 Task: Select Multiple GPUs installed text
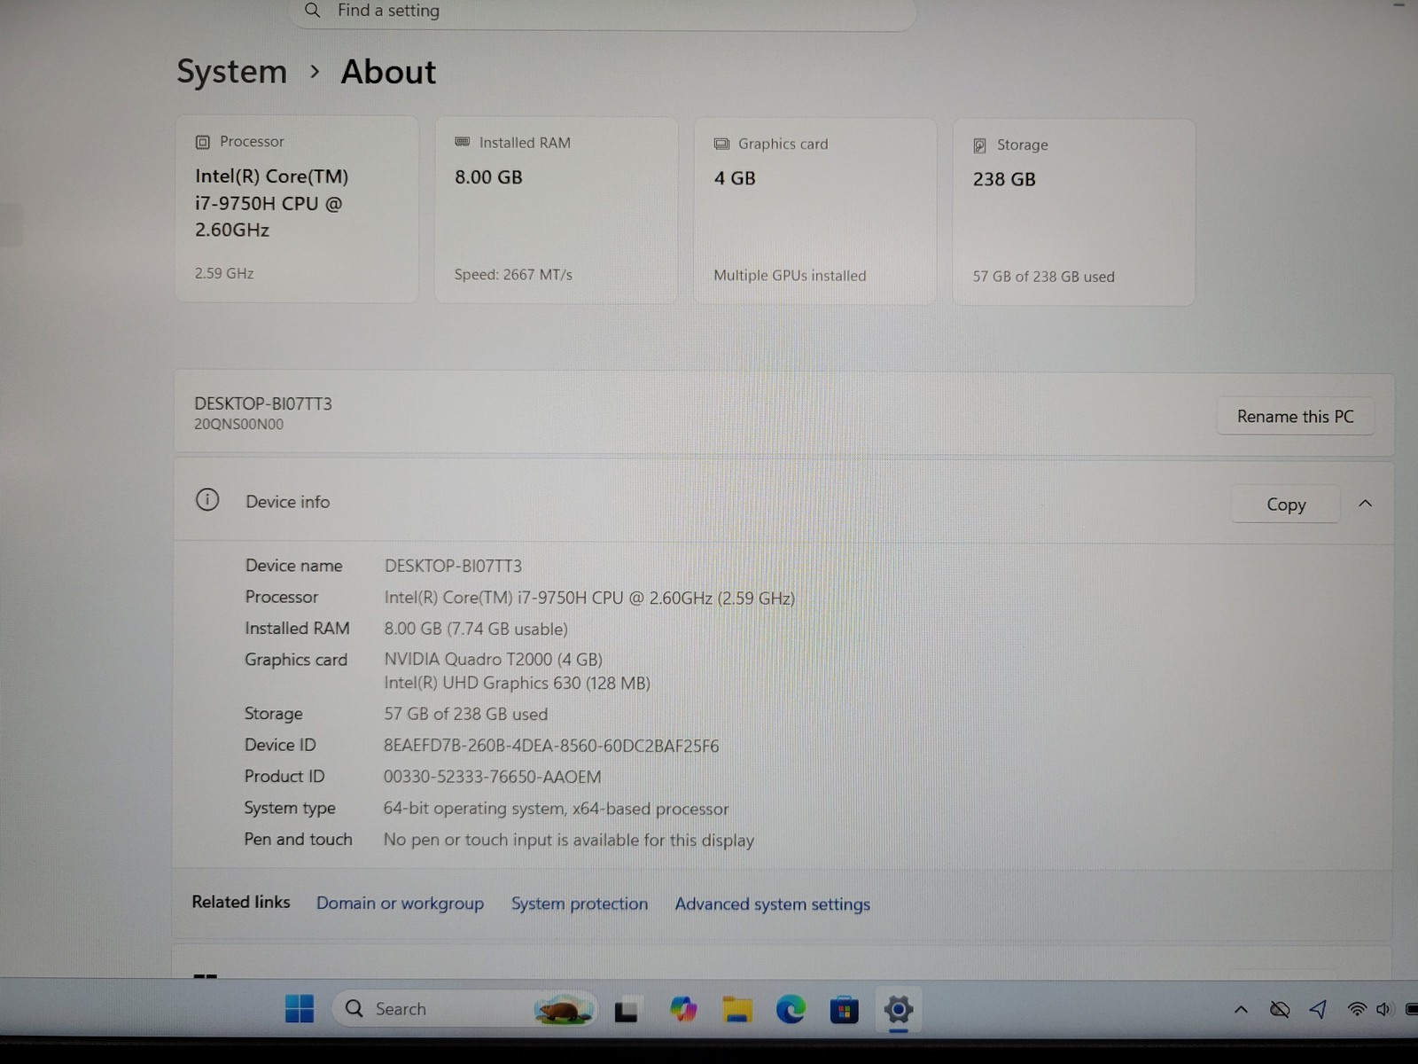(790, 276)
